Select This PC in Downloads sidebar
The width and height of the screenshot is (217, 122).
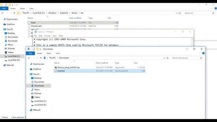[36, 74]
